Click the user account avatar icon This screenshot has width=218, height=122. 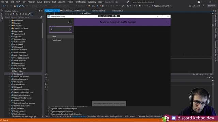click(x=199, y=2)
